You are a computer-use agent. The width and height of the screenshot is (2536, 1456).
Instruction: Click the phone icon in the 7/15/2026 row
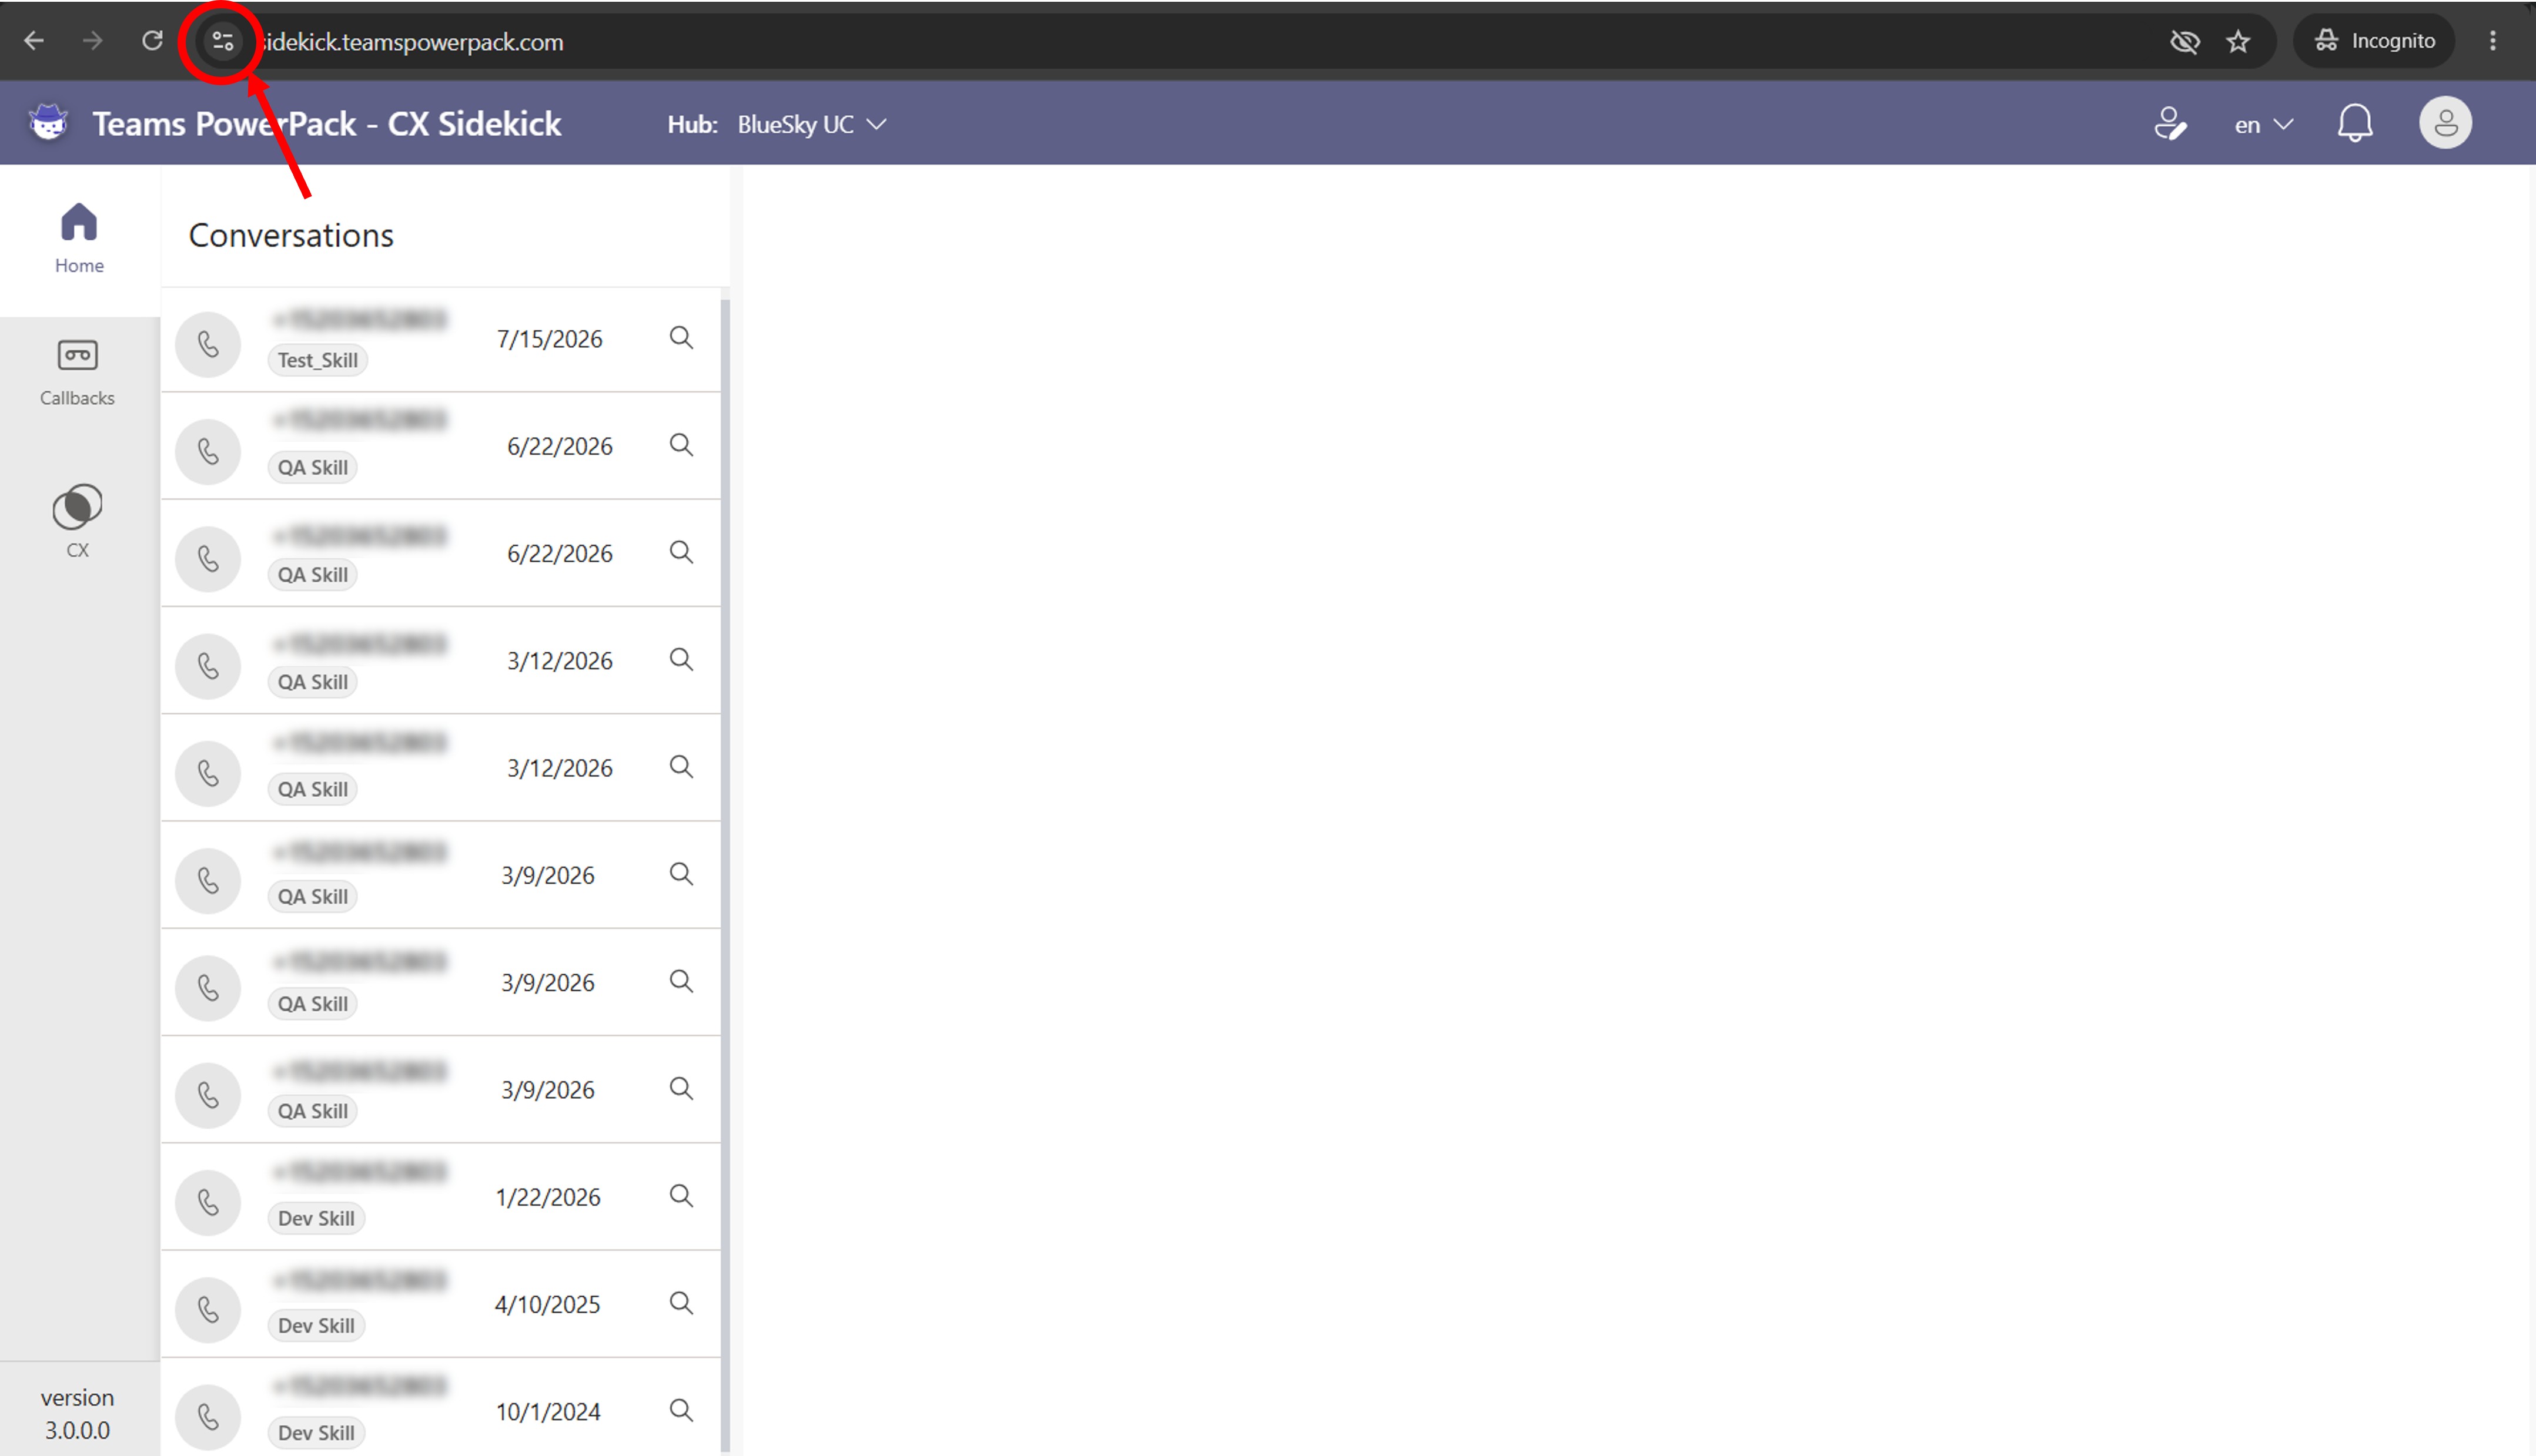208,345
